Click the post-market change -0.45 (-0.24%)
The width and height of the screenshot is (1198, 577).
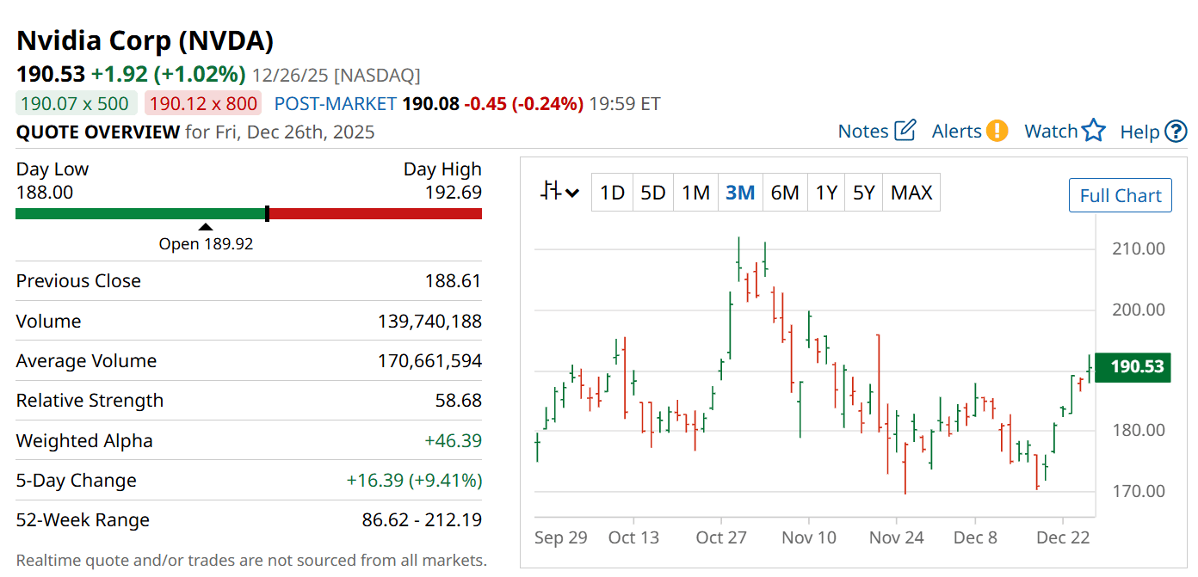(524, 104)
